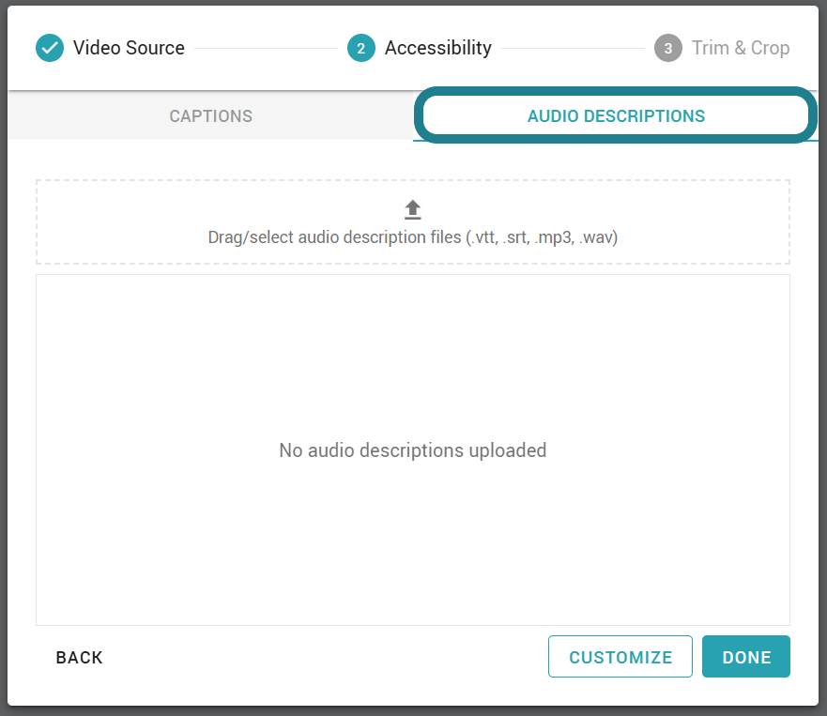Click the step 3 Trim & Crop circle icon

tap(668, 48)
